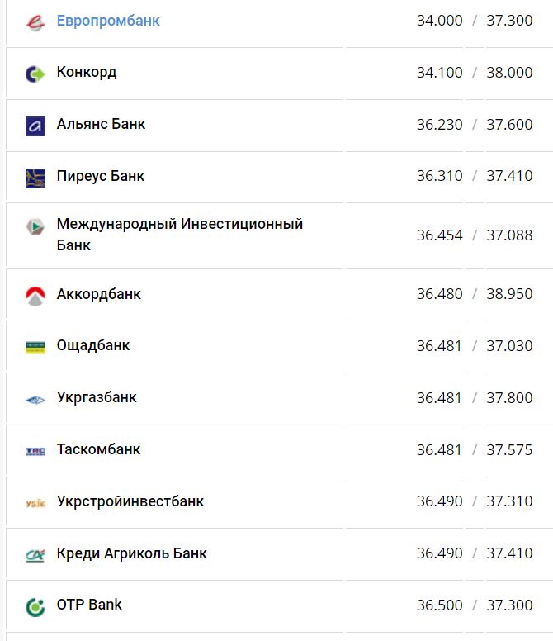The width and height of the screenshot is (553, 641).
Task: Click the Креди Агриколь logo icon
Action: click(x=35, y=555)
